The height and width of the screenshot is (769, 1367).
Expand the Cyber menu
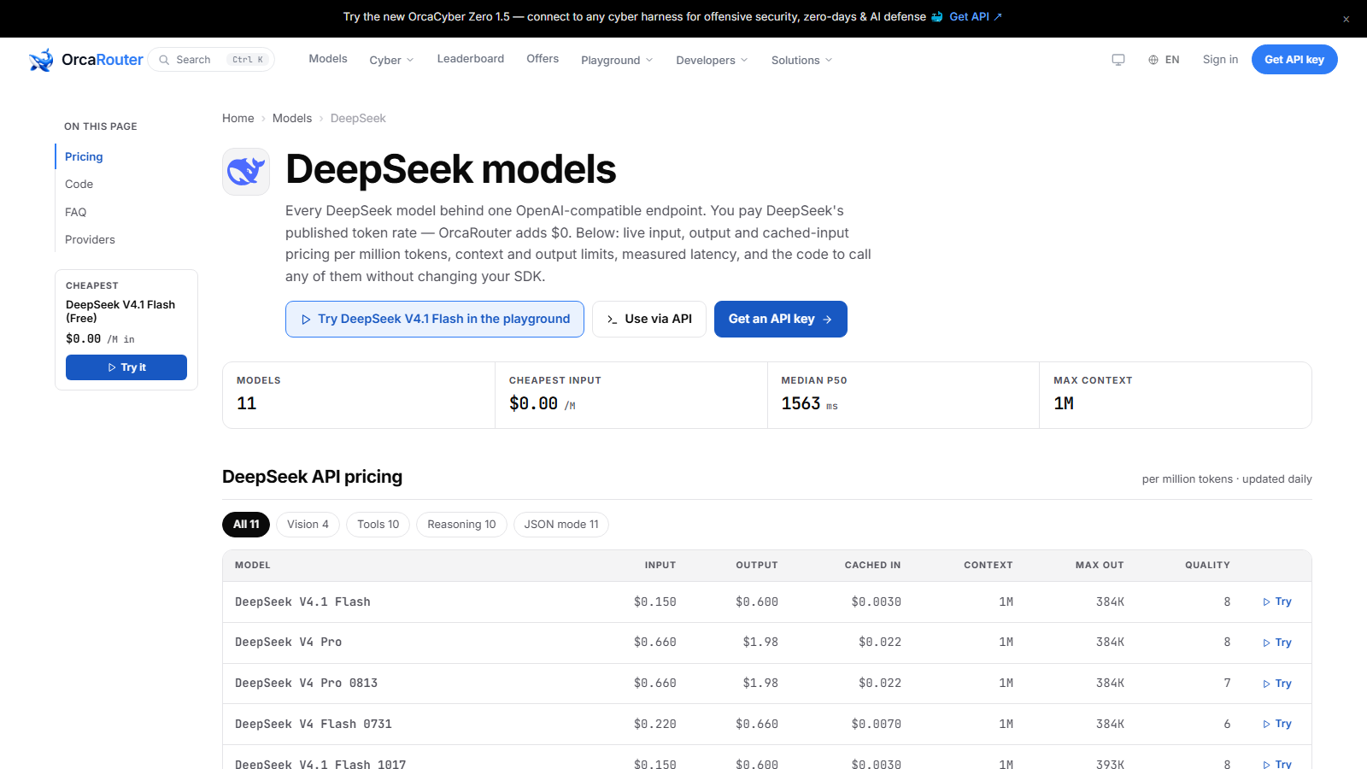point(391,60)
